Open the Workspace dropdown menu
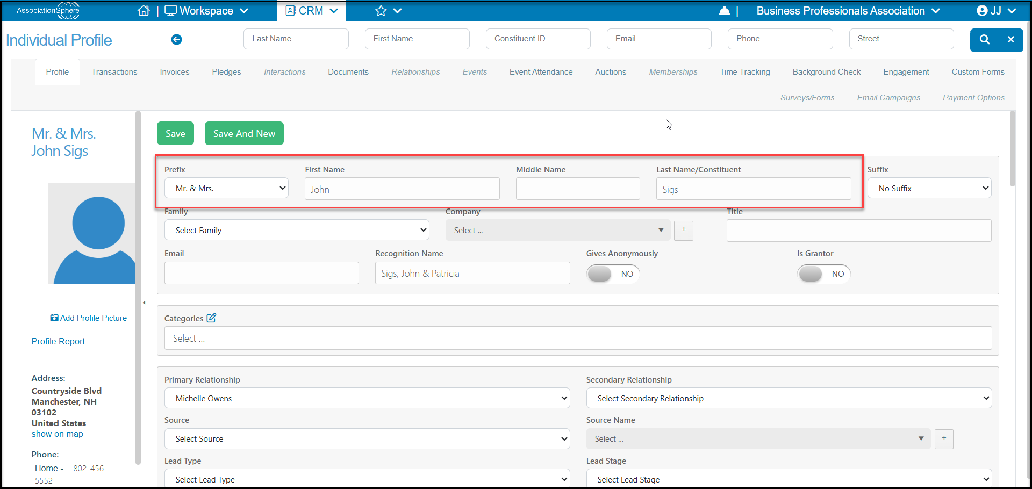Screen dimensions: 1032x489 [x=206, y=11]
